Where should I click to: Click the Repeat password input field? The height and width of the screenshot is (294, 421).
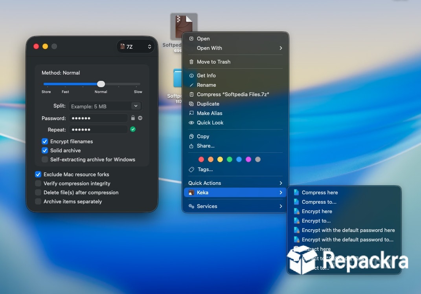[x=98, y=130]
